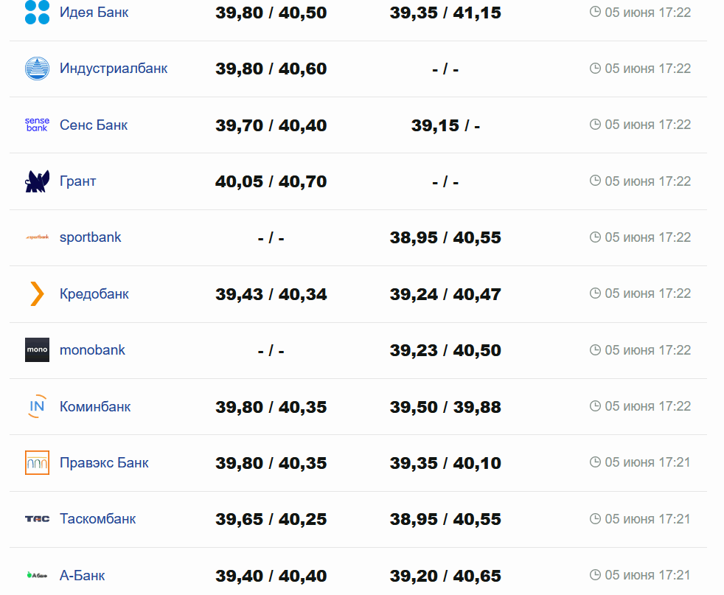Click the clock icon in Грант row
Viewport: 724px width, 595px height.
point(595,181)
